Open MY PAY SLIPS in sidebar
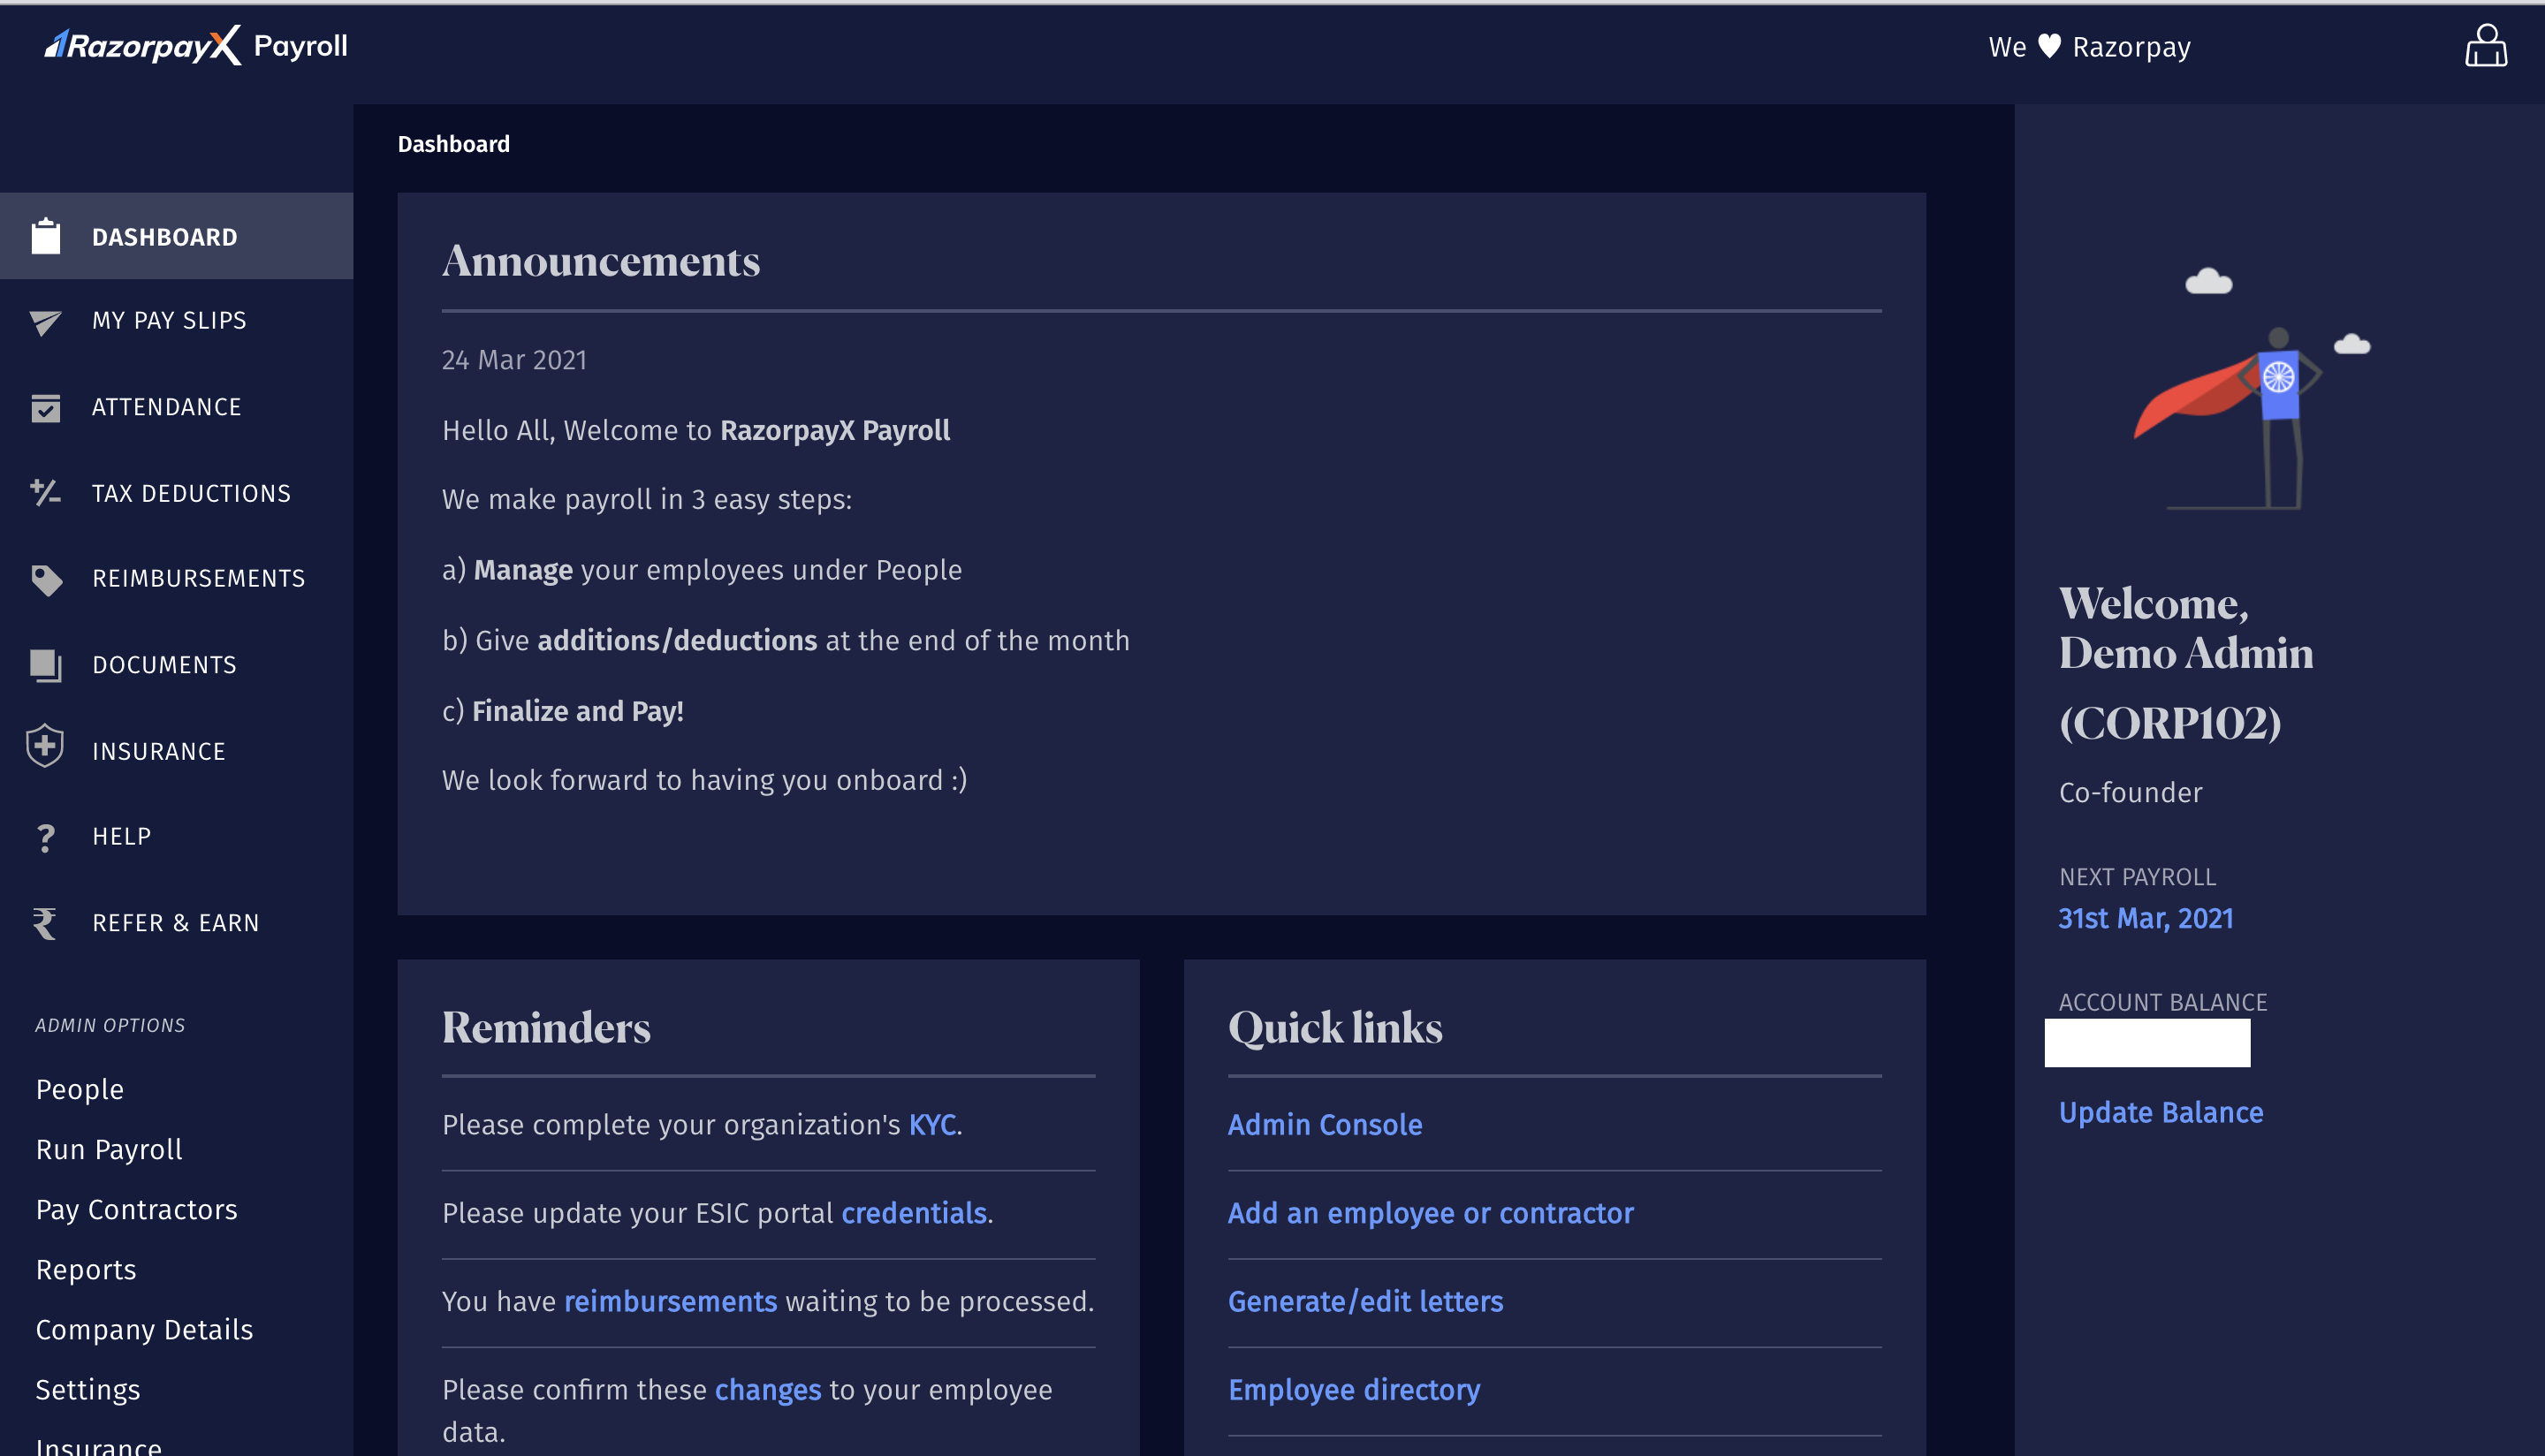Screen dimensions: 2545x1456 click(x=177, y=321)
